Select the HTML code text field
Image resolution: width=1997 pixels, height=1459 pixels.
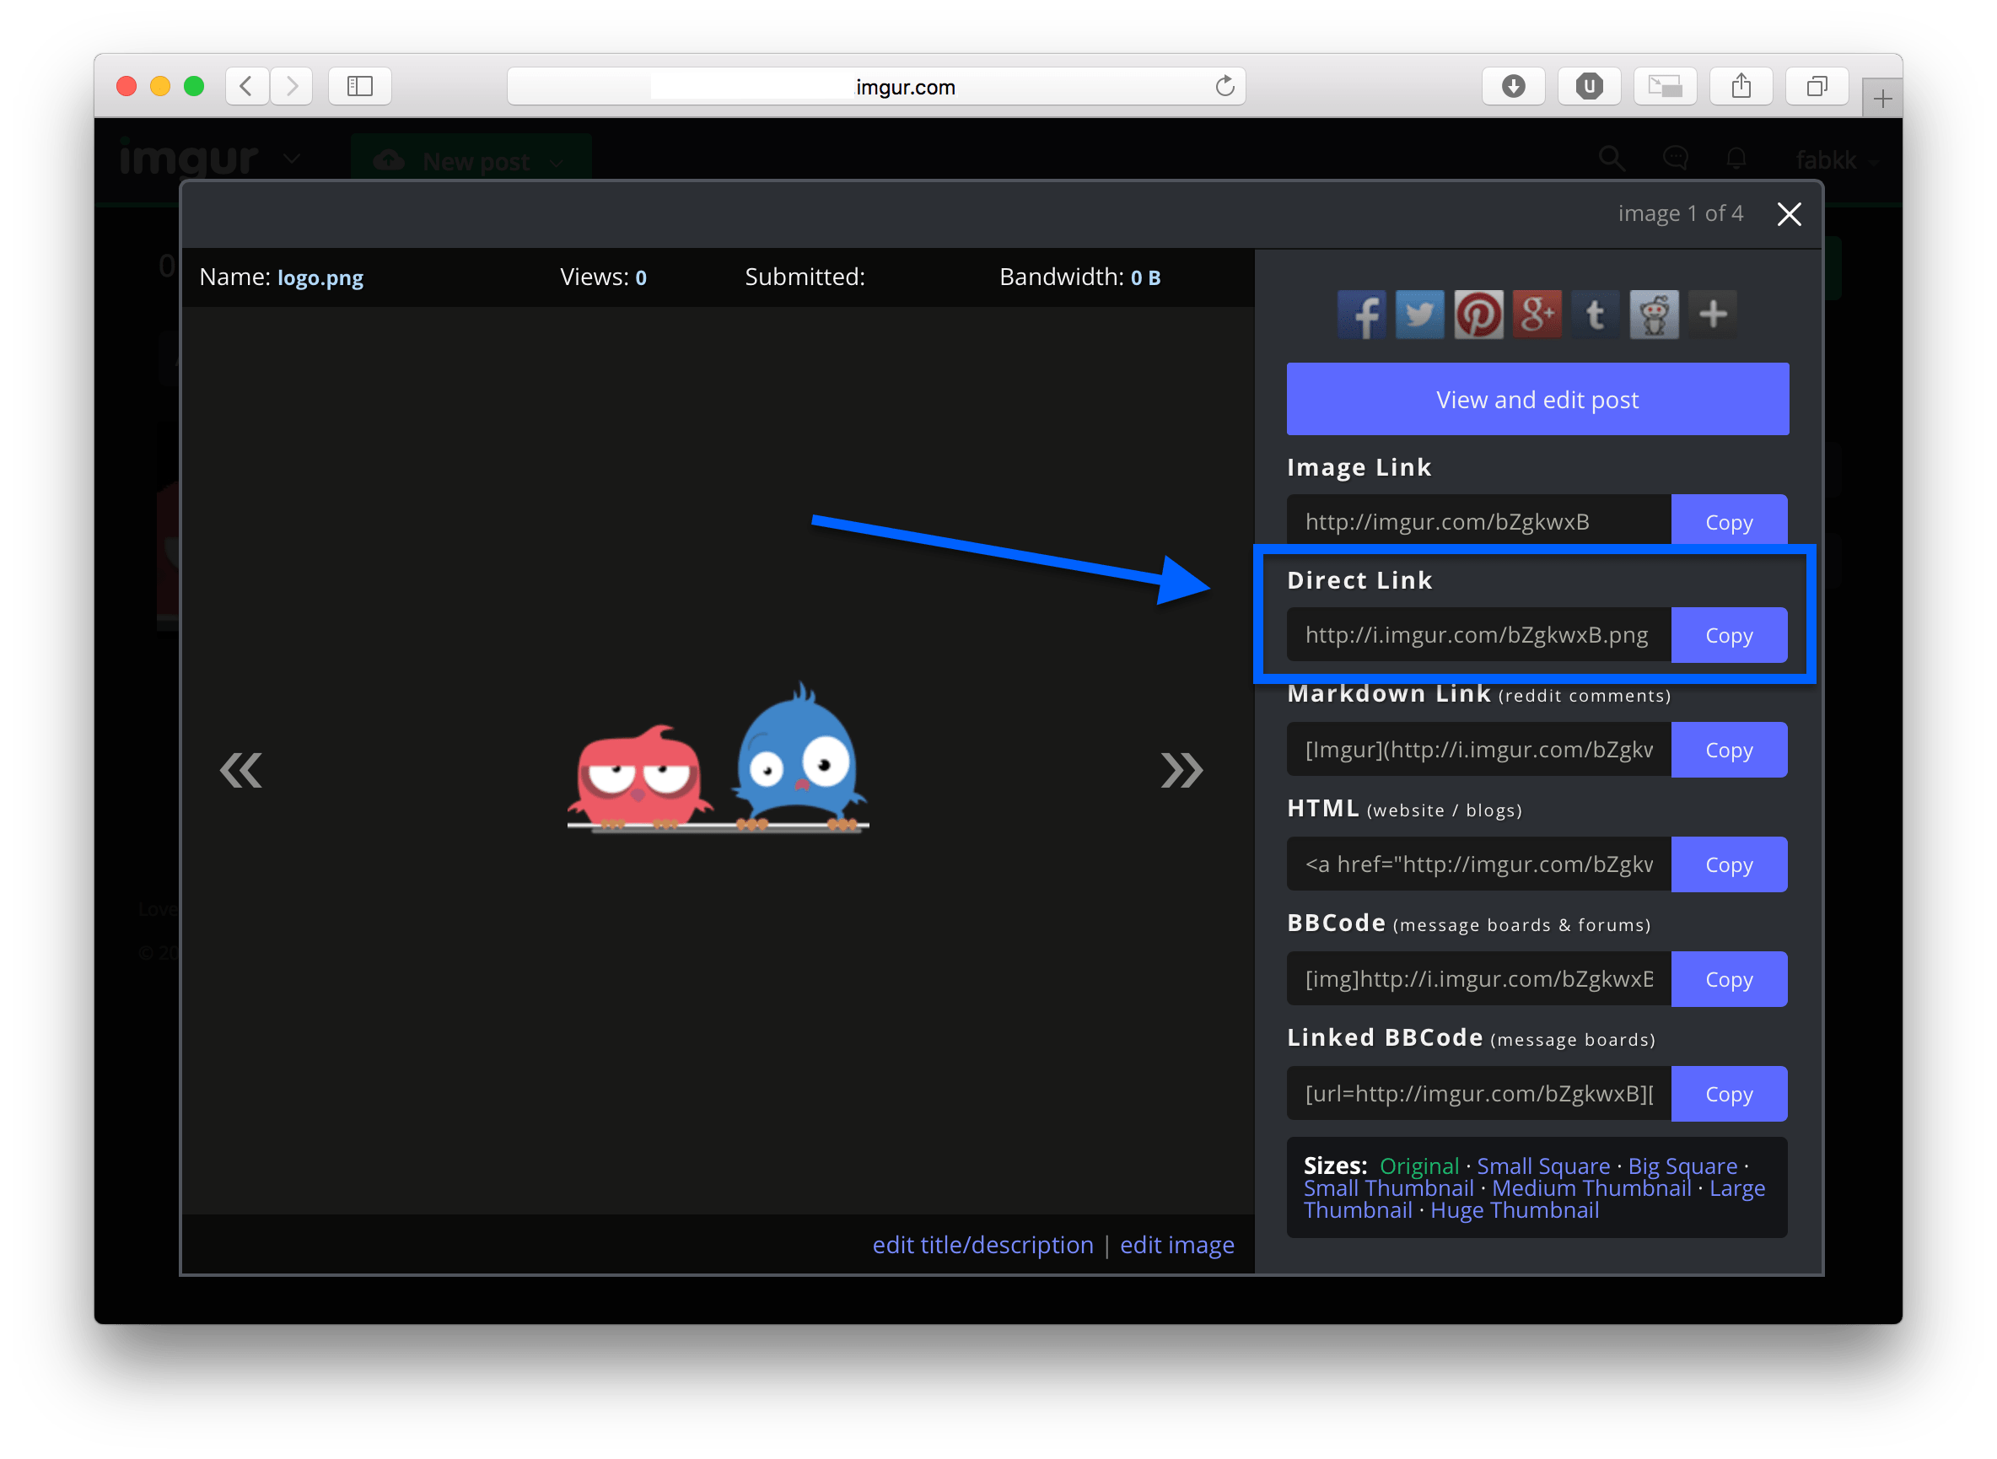coord(1478,864)
